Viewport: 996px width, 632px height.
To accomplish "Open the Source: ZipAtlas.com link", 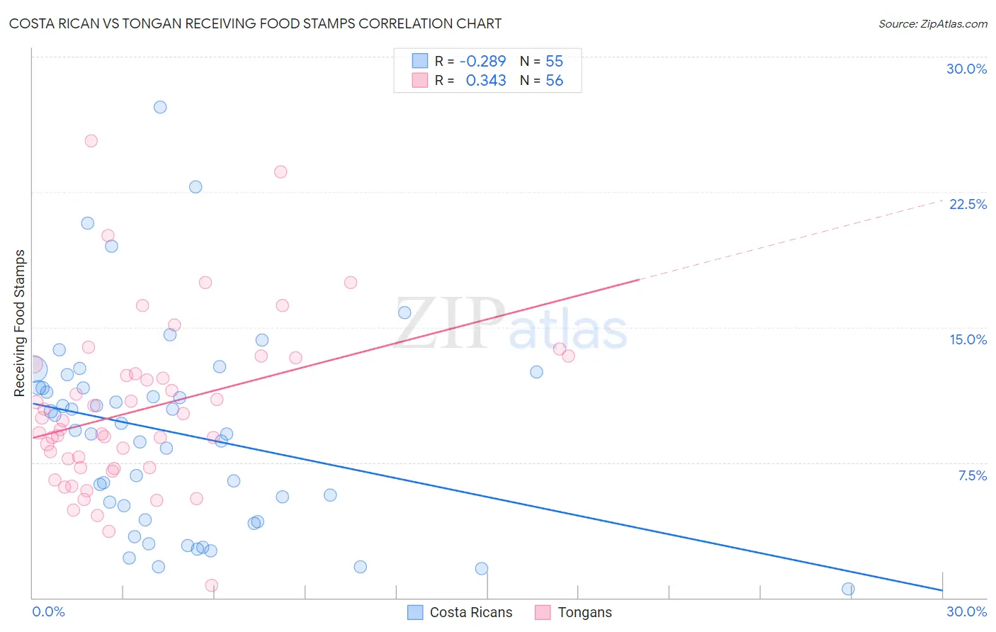I will click(x=932, y=24).
